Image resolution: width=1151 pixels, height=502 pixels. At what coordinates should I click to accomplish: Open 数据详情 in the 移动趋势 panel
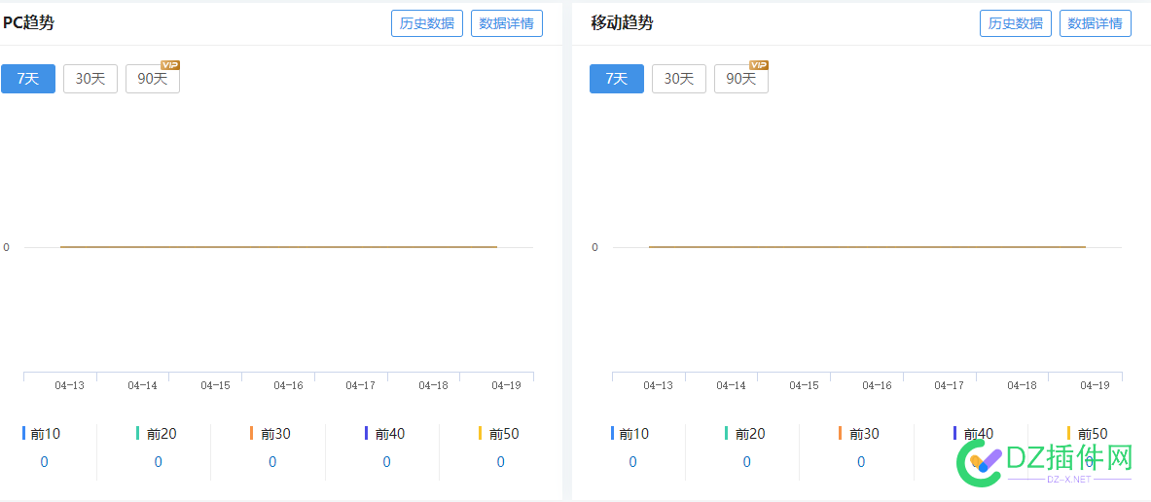1096,23
